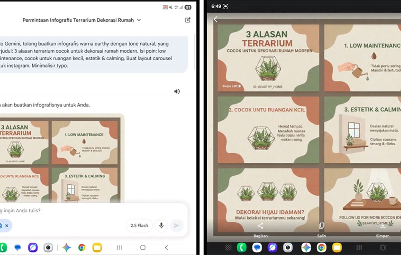Open Chrome in the left dock
The width and height of the screenshot is (401, 255).
pos(82,248)
